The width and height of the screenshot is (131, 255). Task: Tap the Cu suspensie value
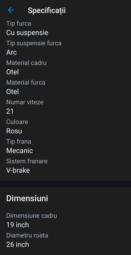[27, 33]
